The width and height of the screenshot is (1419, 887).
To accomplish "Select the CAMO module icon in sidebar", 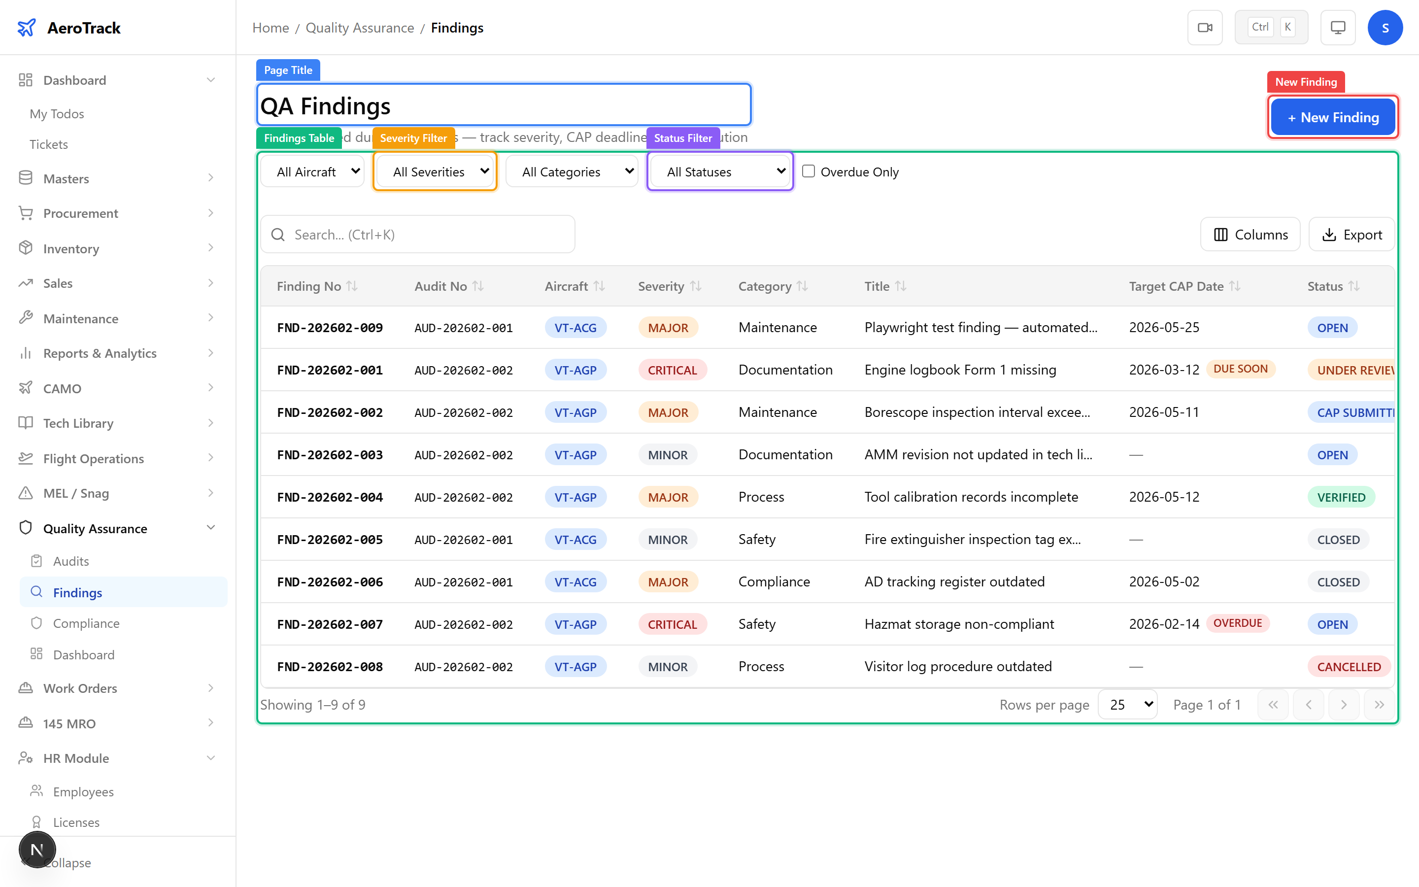I will tap(26, 388).
